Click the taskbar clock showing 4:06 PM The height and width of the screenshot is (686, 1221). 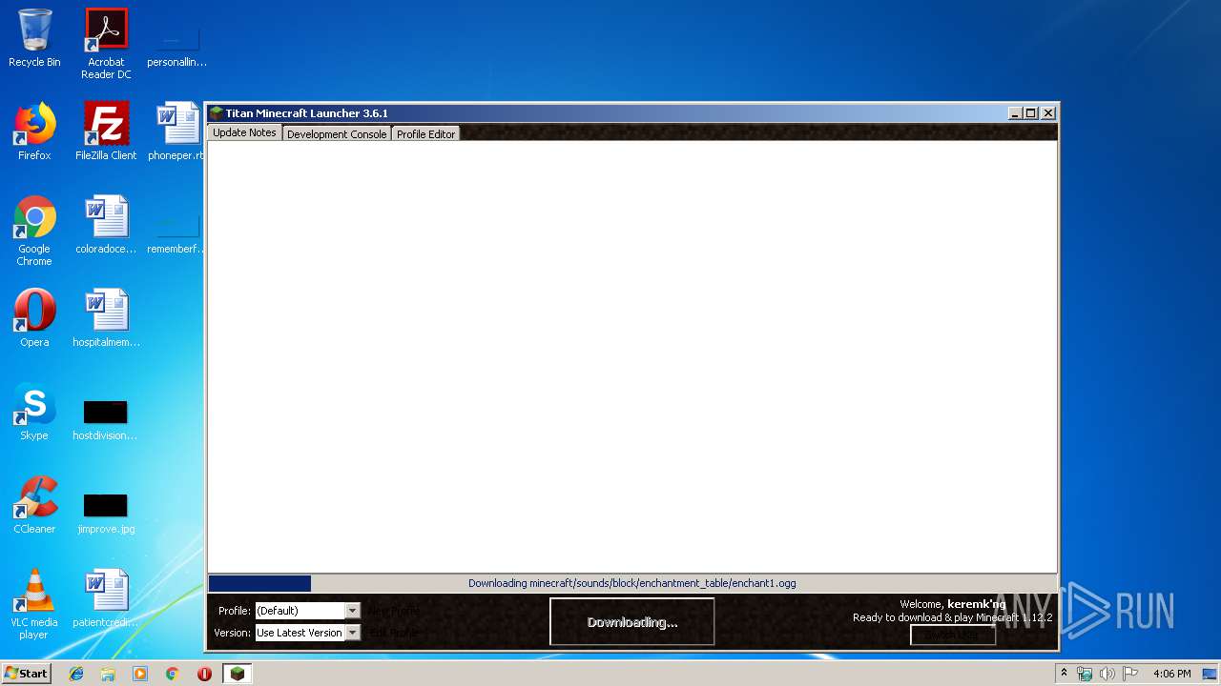click(1171, 674)
